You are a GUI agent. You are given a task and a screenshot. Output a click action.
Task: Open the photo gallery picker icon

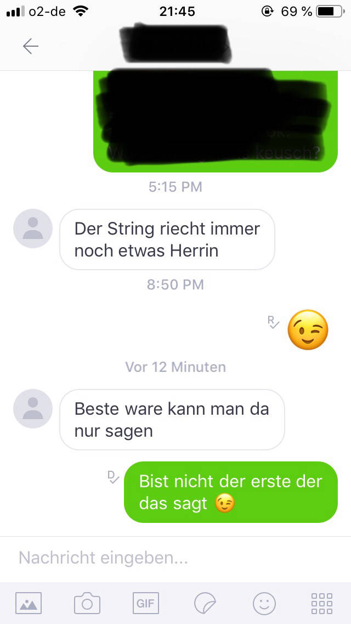[28, 603]
